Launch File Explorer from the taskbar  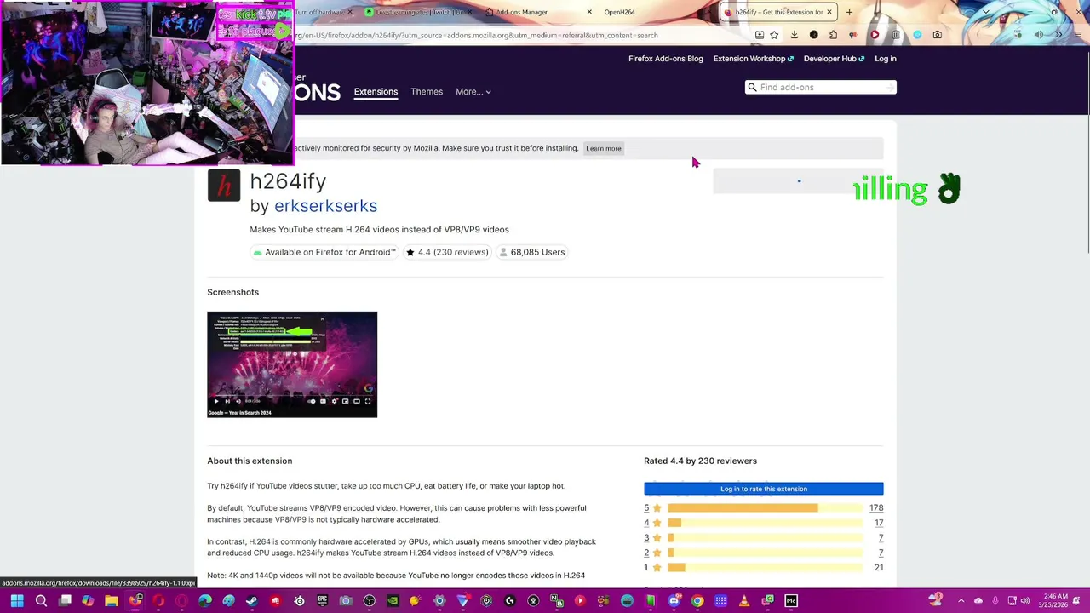(112, 601)
